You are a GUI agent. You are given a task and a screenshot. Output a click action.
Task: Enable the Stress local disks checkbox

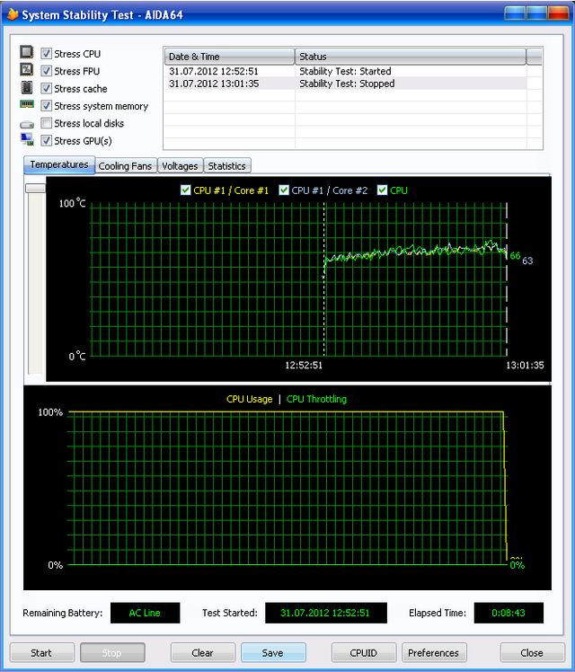tap(47, 123)
